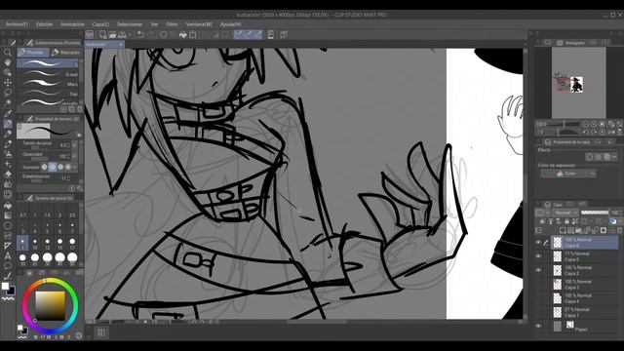Hide layer Capa 5 via eye icon
Viewport: 624px width, 351px height.
pyautogui.click(x=538, y=256)
